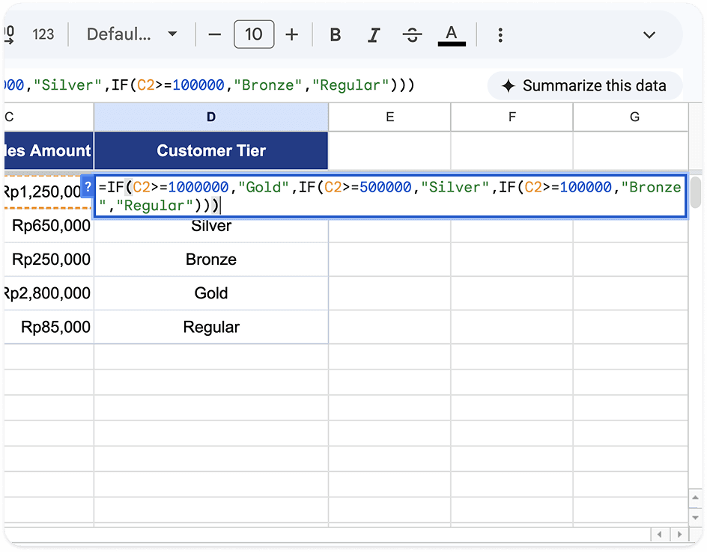This screenshot has width=707, height=552.
Task: Select column D header
Action: click(211, 117)
